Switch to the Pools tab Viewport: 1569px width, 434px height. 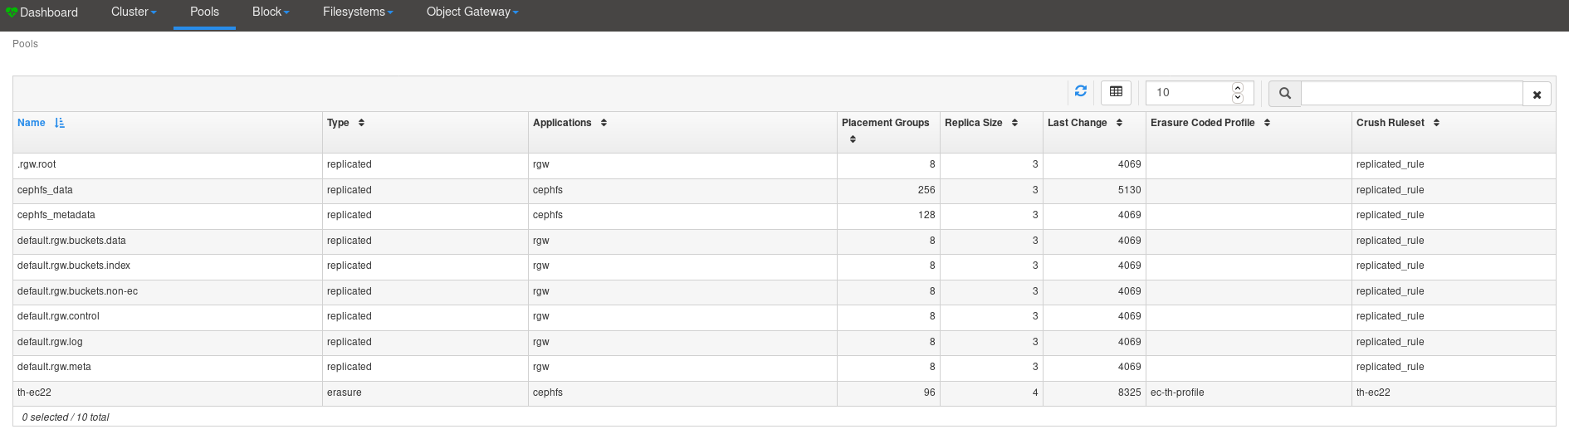(x=204, y=12)
